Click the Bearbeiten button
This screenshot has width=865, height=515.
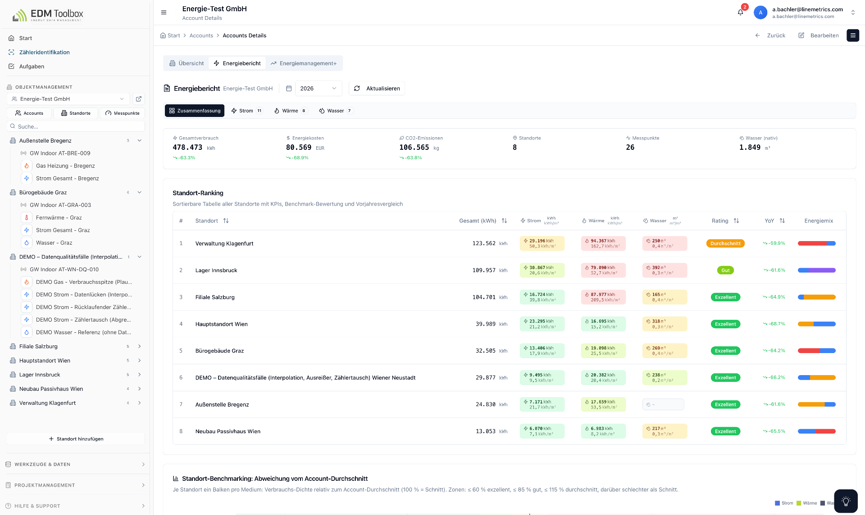point(819,36)
